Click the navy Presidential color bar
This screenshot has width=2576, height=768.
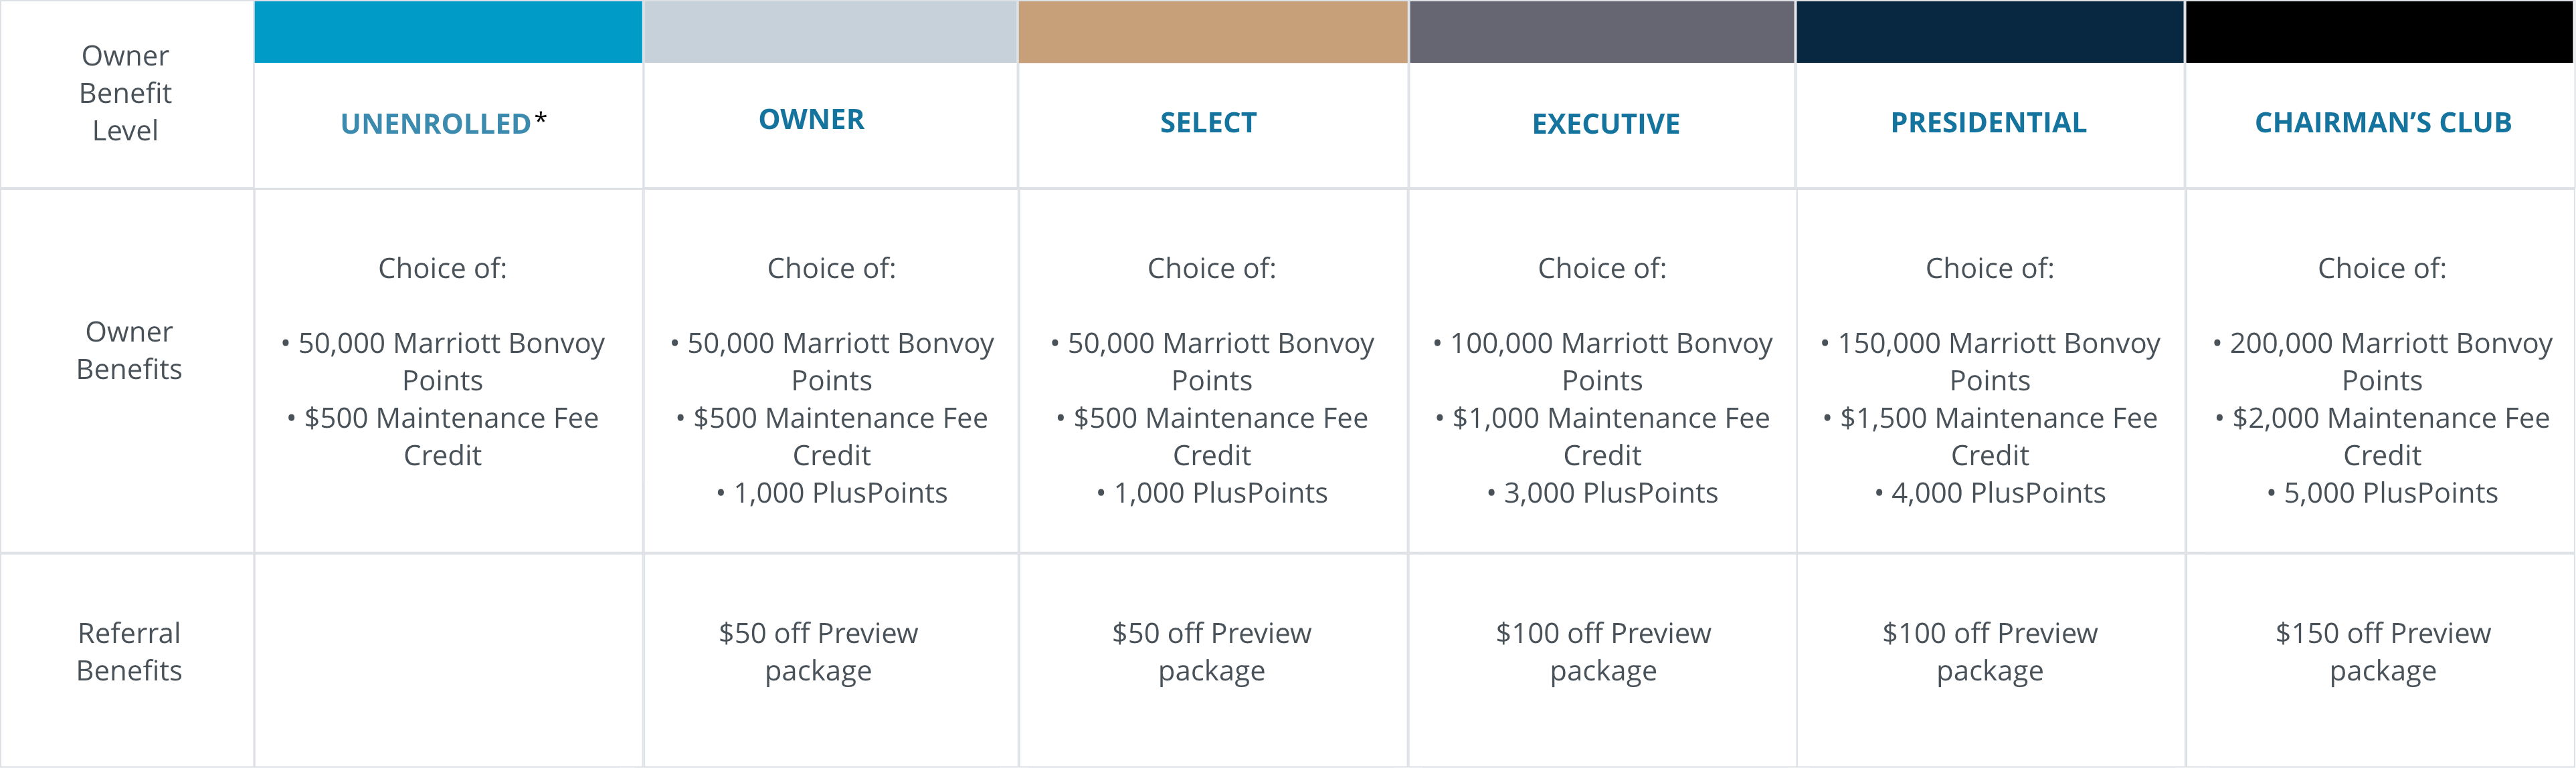point(1990,32)
